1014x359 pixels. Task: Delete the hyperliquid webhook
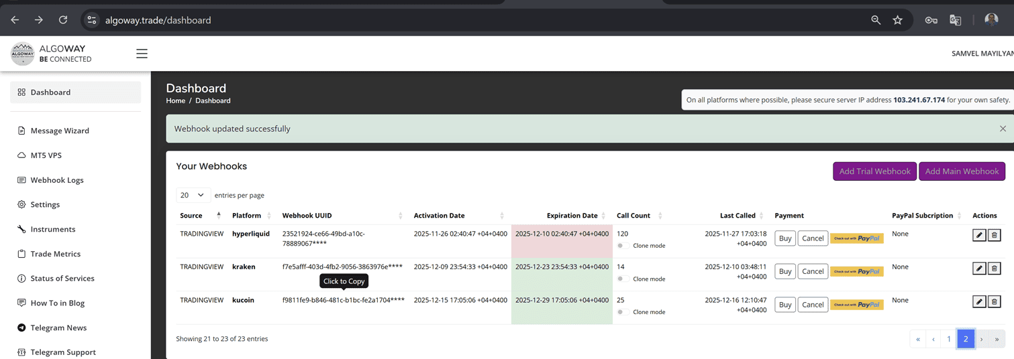click(x=995, y=235)
